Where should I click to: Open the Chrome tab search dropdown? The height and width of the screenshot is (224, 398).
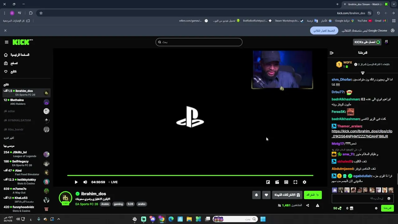click(394, 4)
